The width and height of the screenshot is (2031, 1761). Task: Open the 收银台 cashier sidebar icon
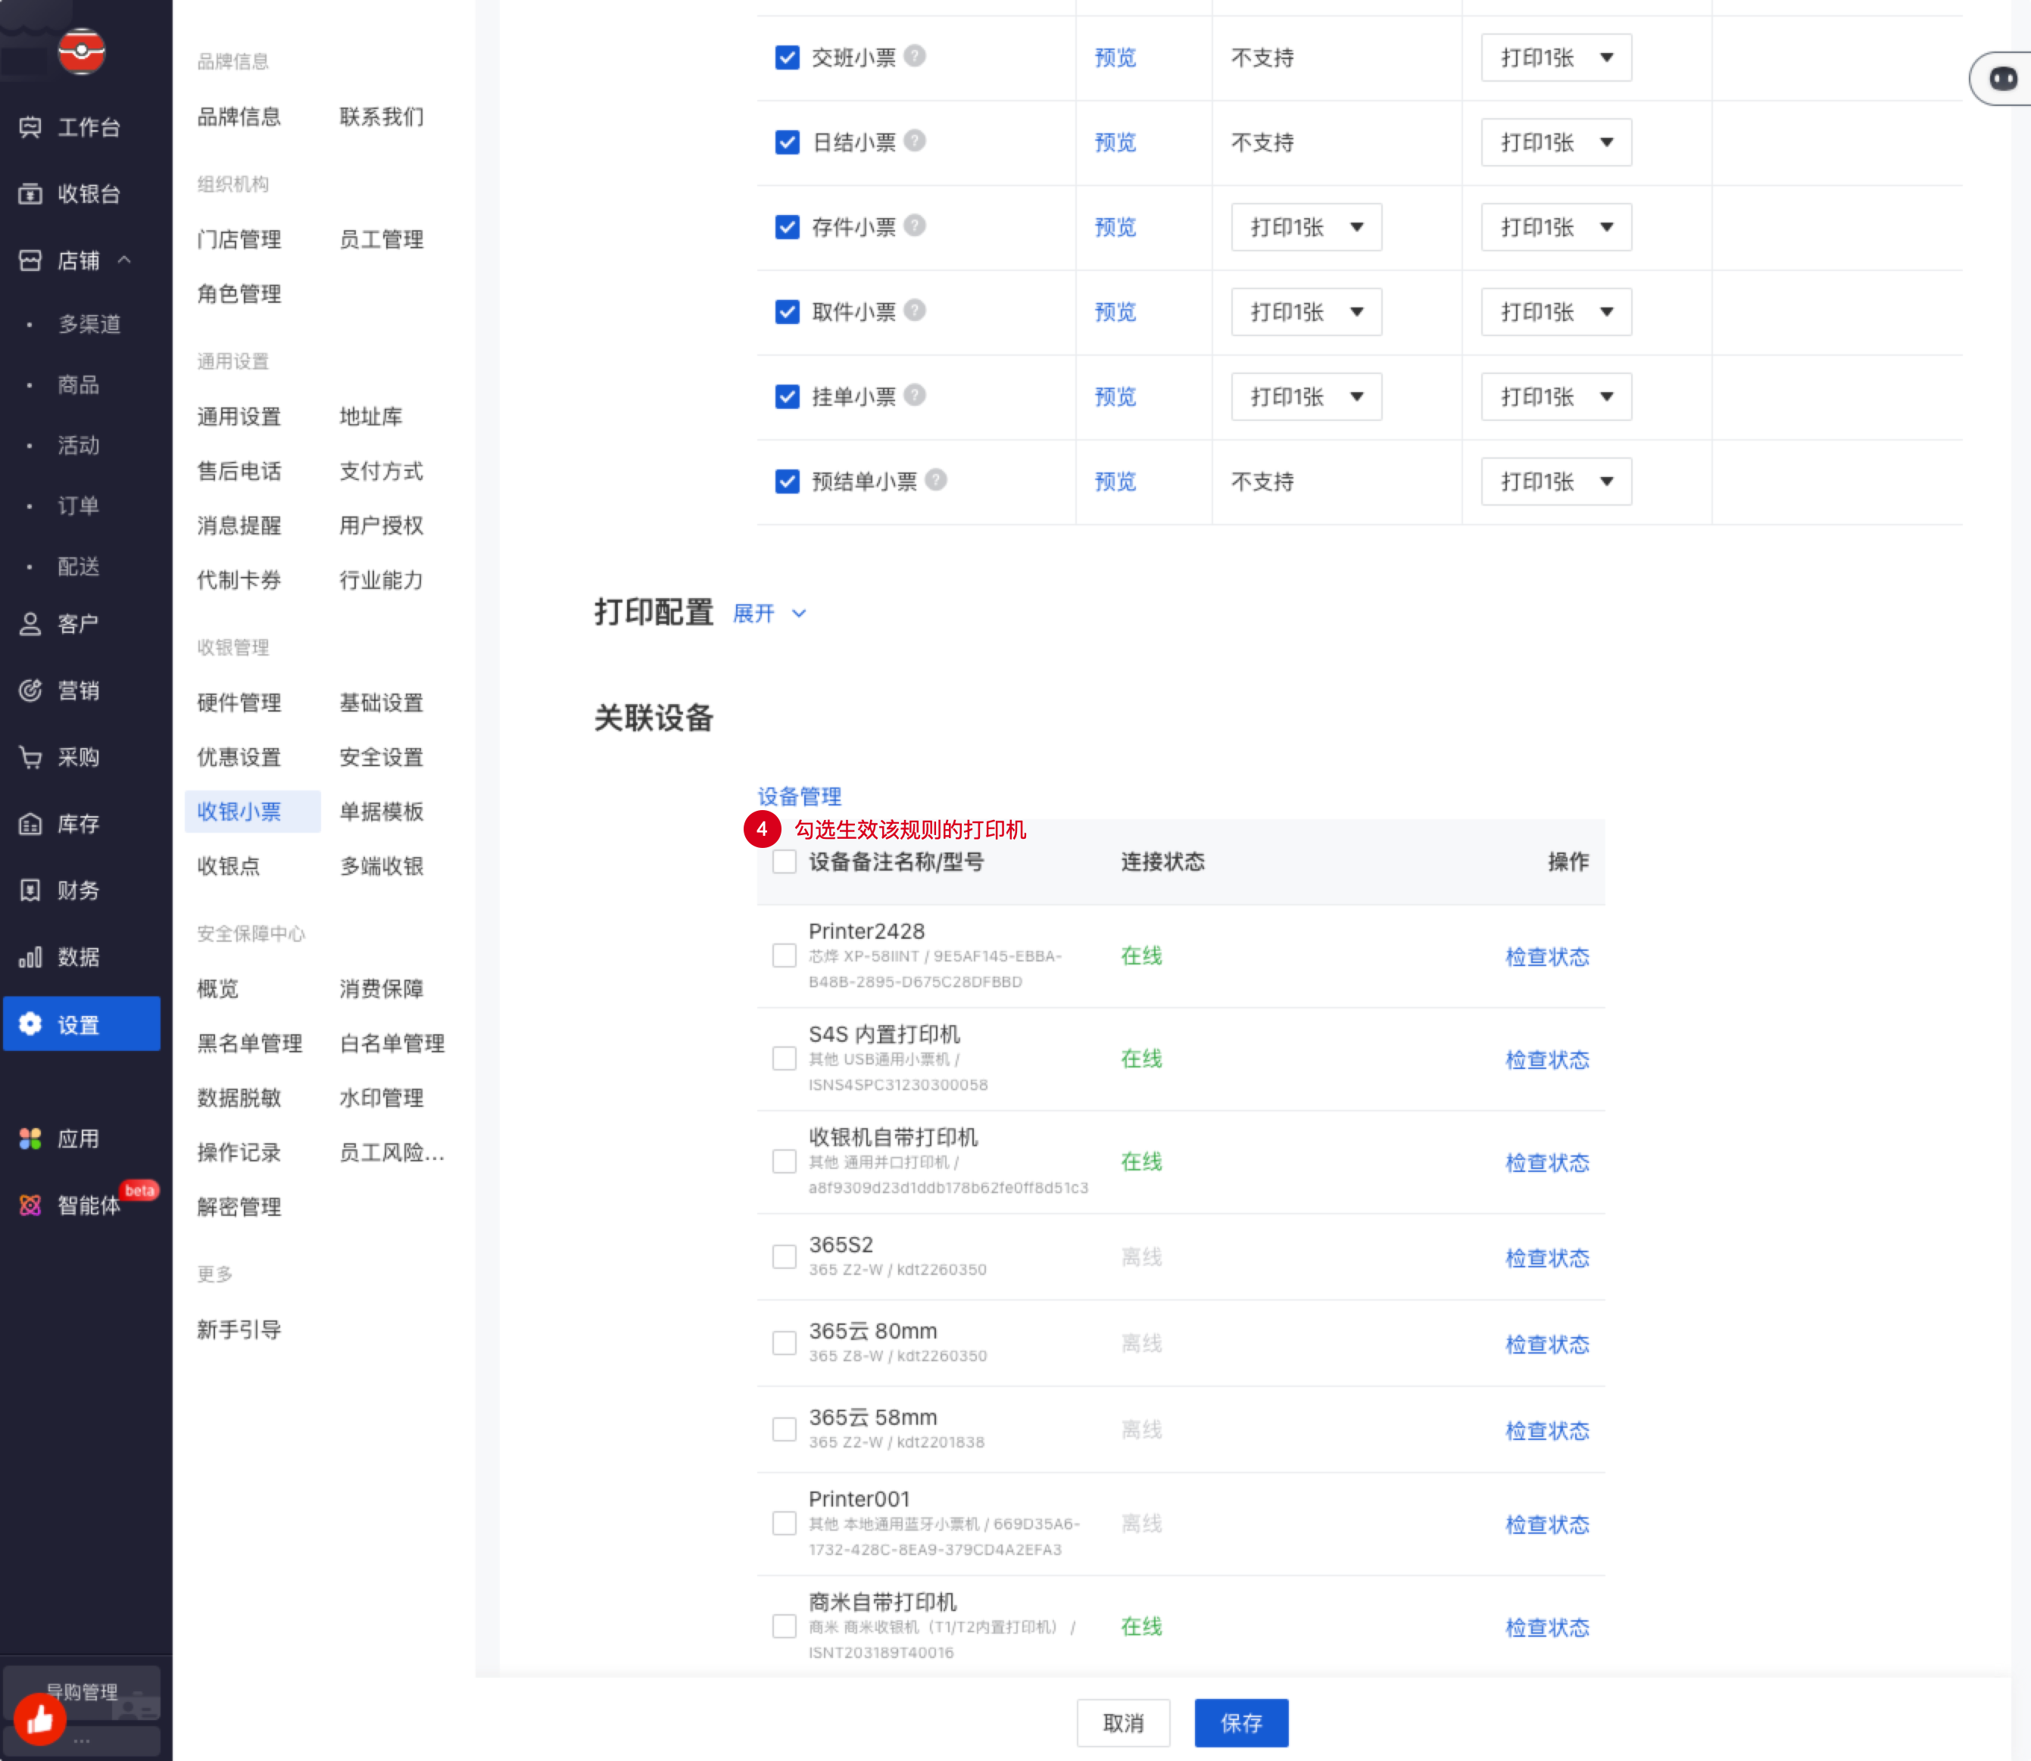30,194
